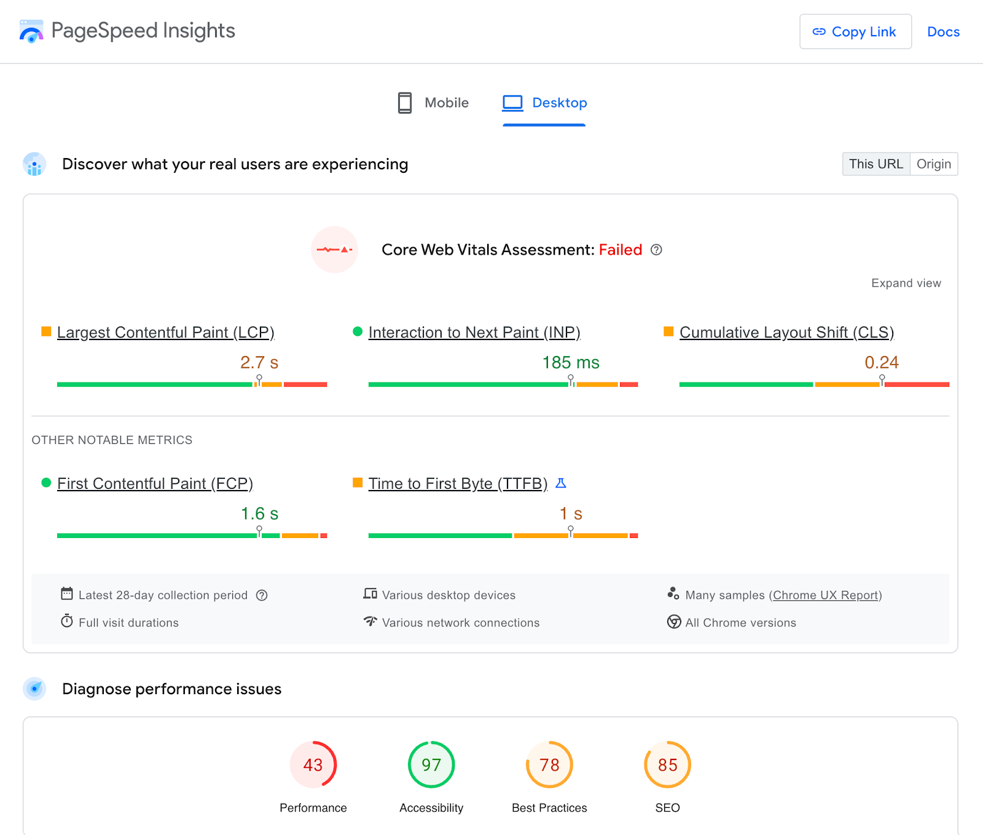Click the calendar icon beside 'Latest 28-day collection period'
Image resolution: width=983 pixels, height=835 pixels.
68,594
